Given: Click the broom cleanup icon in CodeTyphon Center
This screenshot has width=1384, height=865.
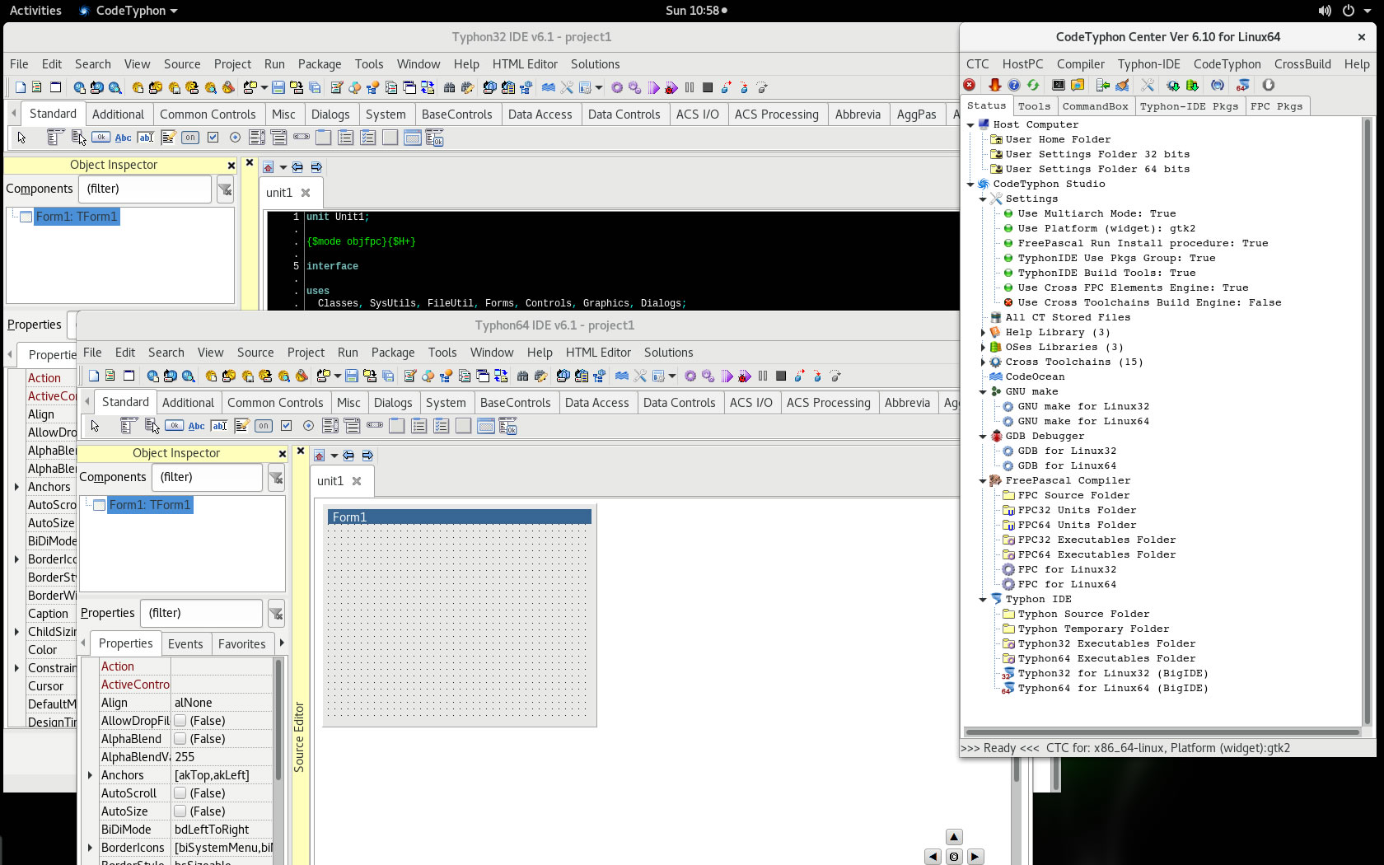Looking at the screenshot, I should [1122, 85].
